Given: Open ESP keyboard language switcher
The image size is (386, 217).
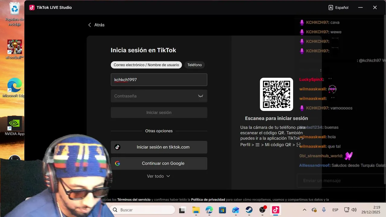Looking at the screenshot, I should [335, 210].
